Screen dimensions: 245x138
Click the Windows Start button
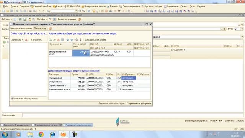click(x=5, y=135)
